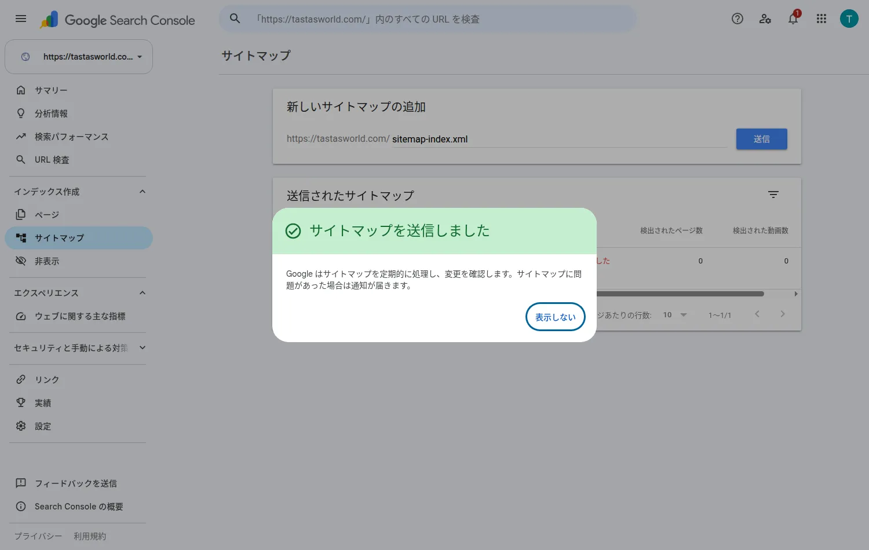Click the サイトマップを送信しました dialog title

pos(400,230)
